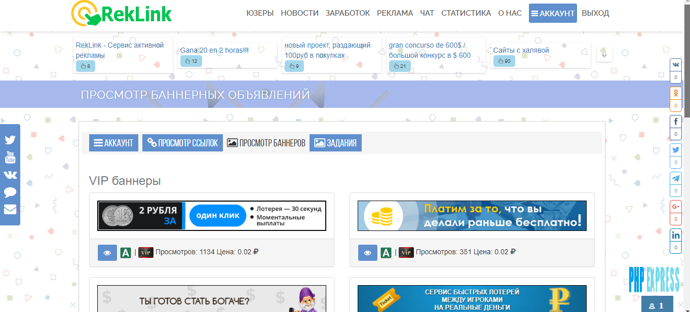Click the envelope mail icon on the left panel
690x312 pixels.
click(x=10, y=209)
